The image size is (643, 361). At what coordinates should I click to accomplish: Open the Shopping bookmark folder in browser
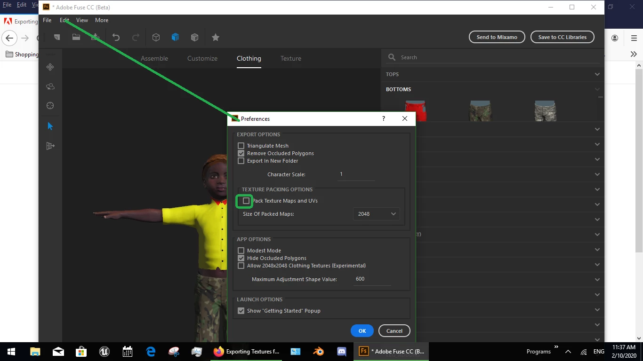[x=22, y=55]
